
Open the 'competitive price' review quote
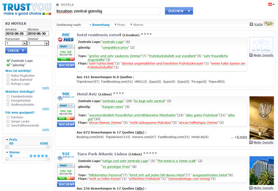pos(115,48)
